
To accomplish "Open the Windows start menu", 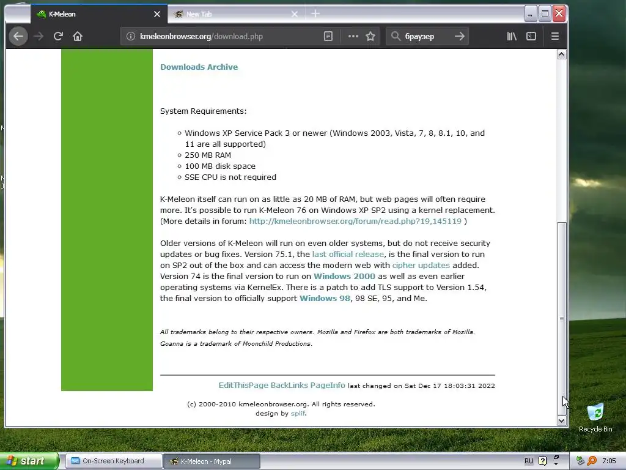I will 29,461.
